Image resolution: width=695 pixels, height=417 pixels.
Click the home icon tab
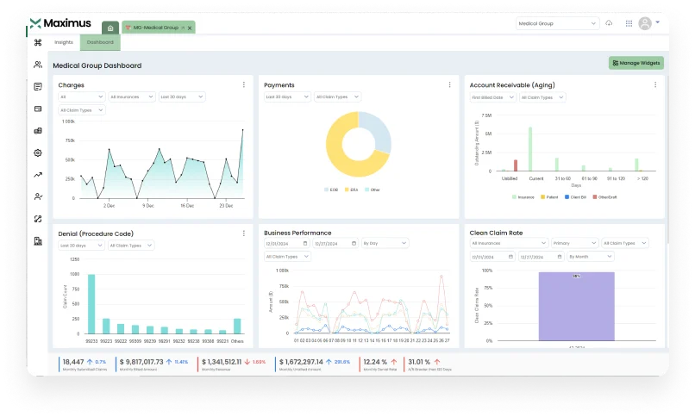point(110,28)
